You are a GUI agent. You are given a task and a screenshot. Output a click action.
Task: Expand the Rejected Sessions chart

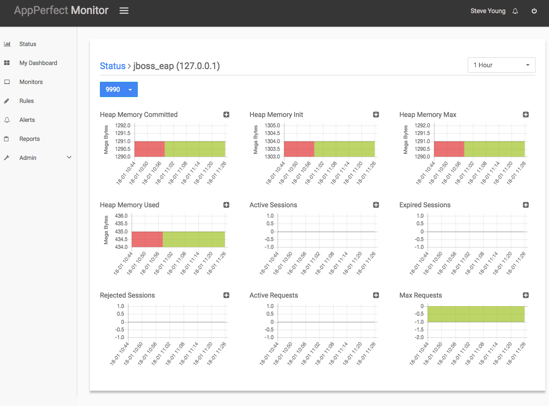pos(226,295)
